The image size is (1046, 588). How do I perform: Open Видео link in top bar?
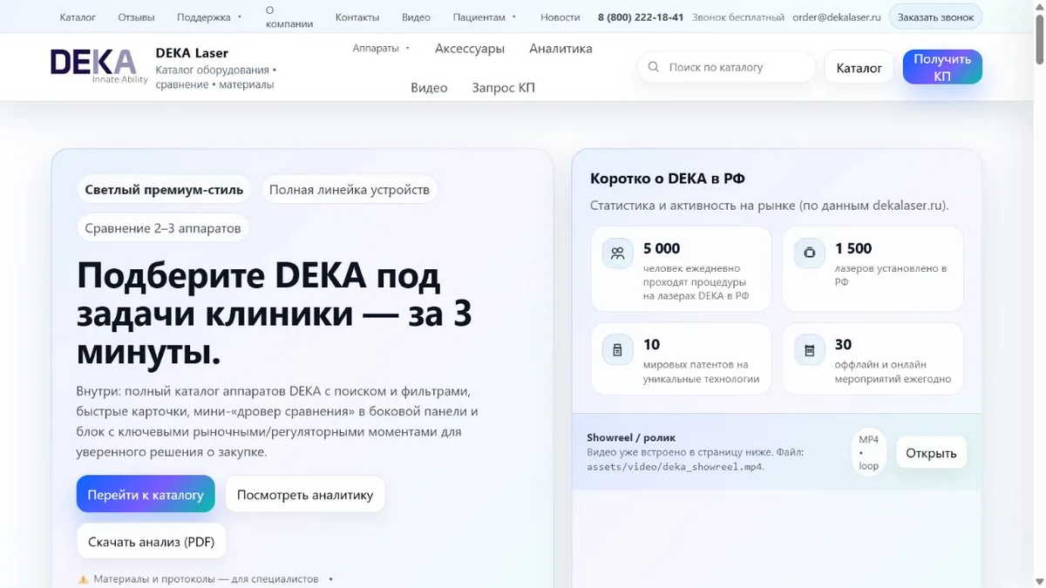click(417, 17)
